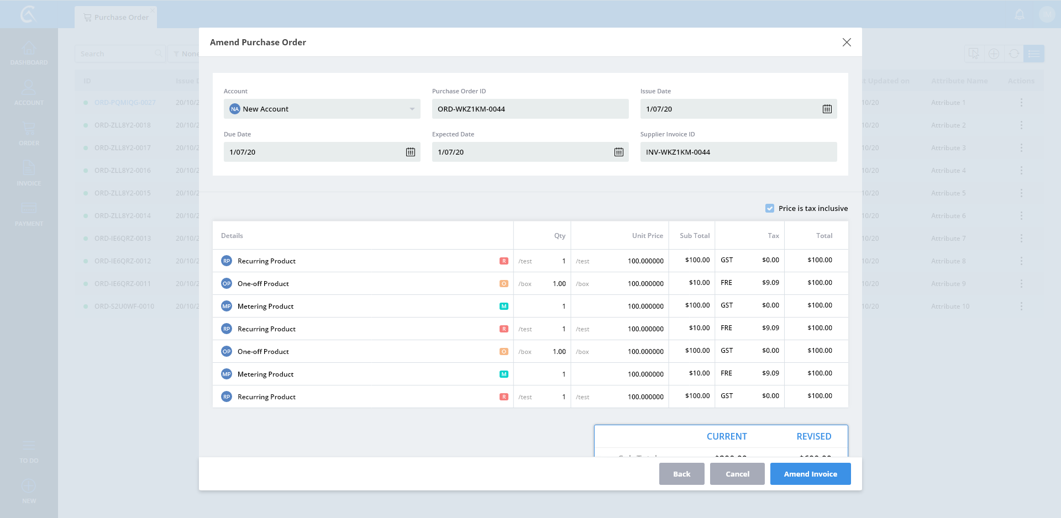Open the Due Date calendar picker
1061x518 pixels.
410,152
